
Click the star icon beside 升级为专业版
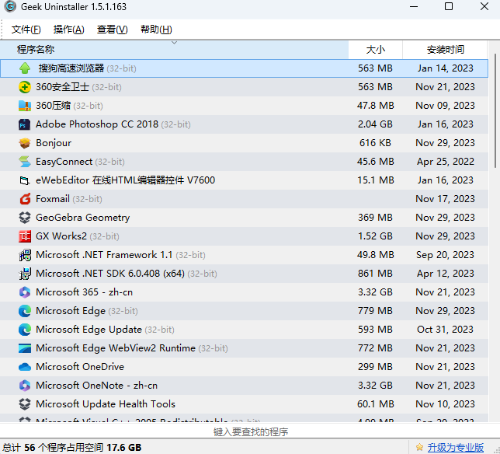tap(419, 447)
